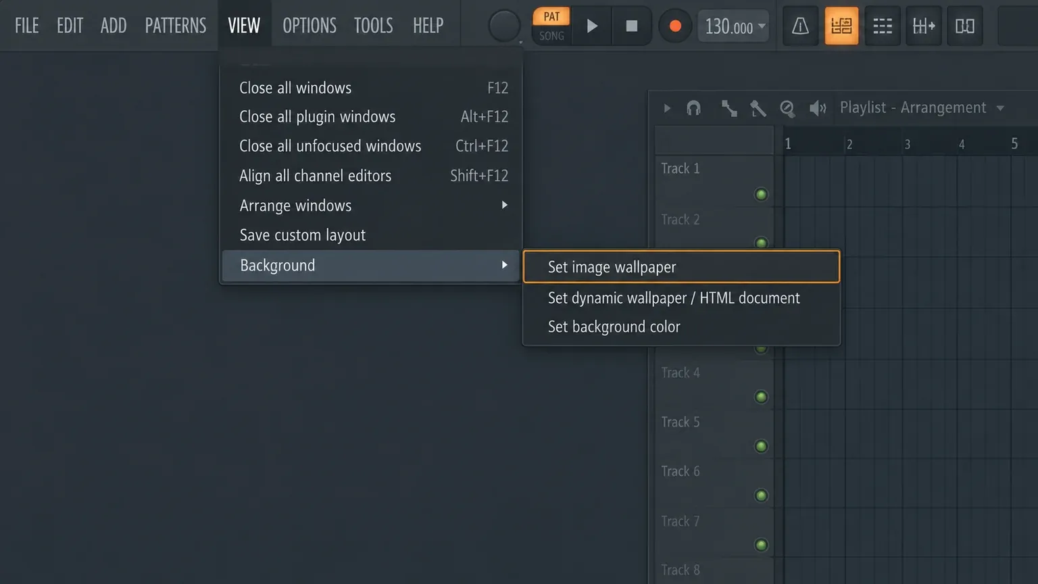Open the FILE menu

tap(27, 26)
